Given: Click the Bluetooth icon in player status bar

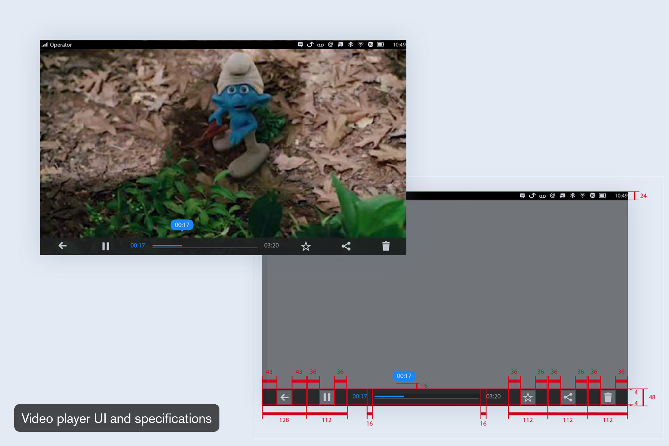Looking at the screenshot, I should (x=351, y=44).
